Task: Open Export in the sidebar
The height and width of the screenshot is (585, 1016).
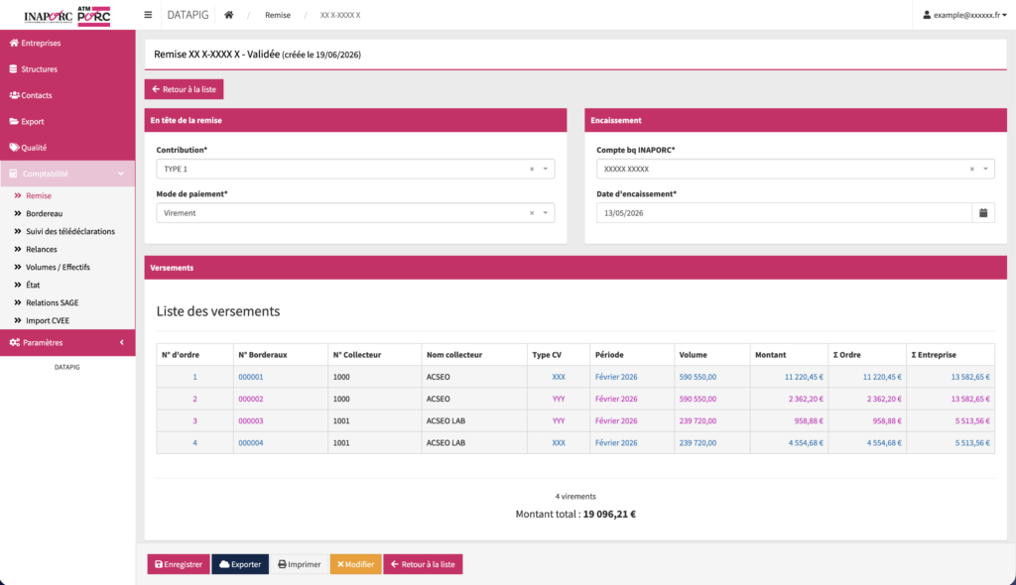Action: pyautogui.click(x=67, y=121)
